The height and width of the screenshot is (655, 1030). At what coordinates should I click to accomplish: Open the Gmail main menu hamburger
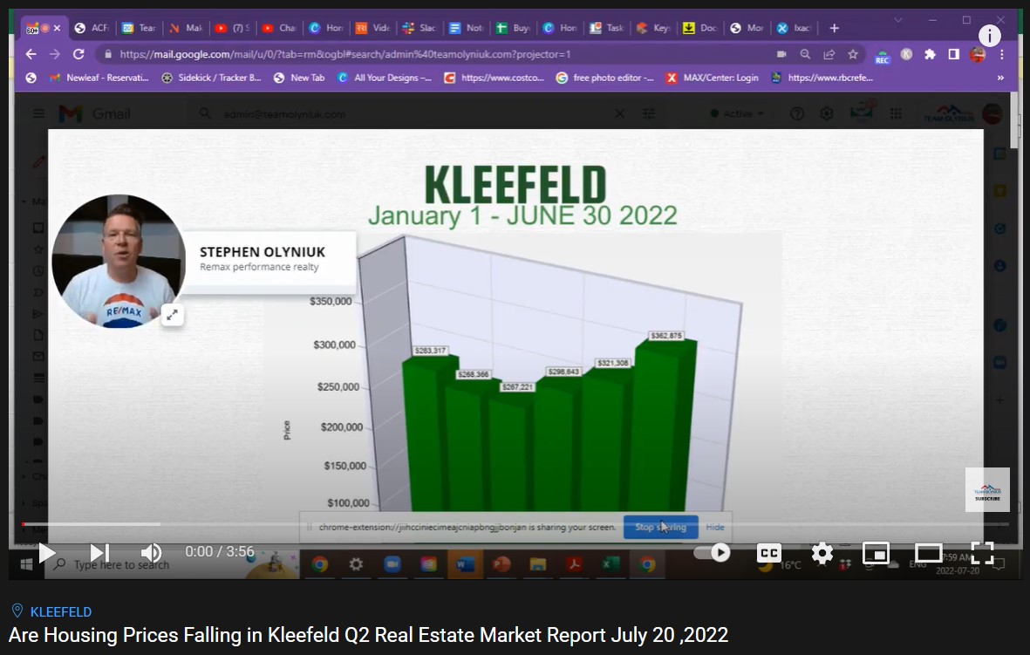coord(38,113)
